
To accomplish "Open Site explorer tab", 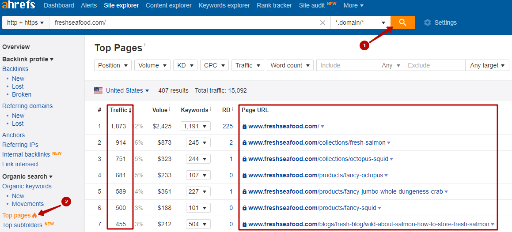I will [121, 5].
